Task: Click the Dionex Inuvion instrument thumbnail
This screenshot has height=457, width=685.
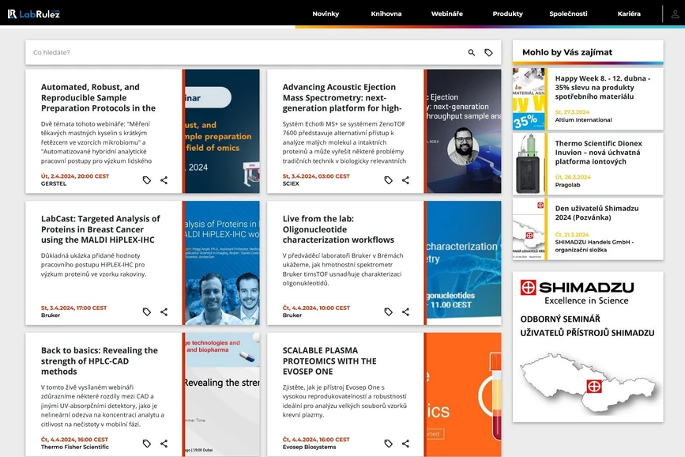Action: point(529,164)
